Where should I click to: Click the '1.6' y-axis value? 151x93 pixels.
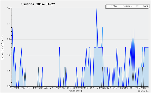9,55
